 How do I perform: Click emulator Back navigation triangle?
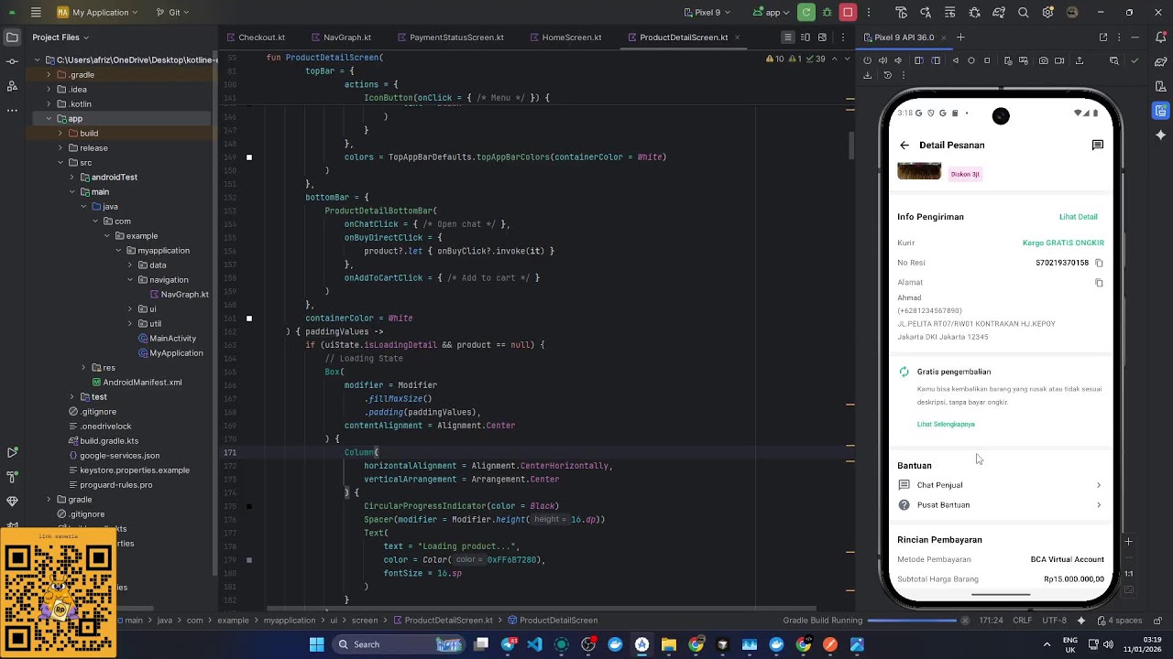tap(955, 60)
